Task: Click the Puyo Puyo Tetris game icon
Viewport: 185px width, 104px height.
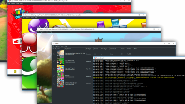Action: (60, 69)
